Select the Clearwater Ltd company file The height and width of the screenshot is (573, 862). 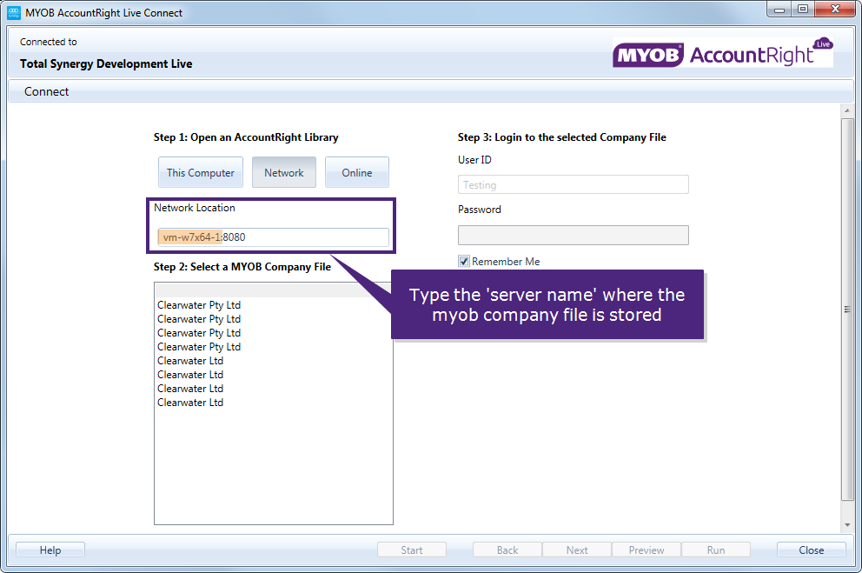(x=190, y=360)
